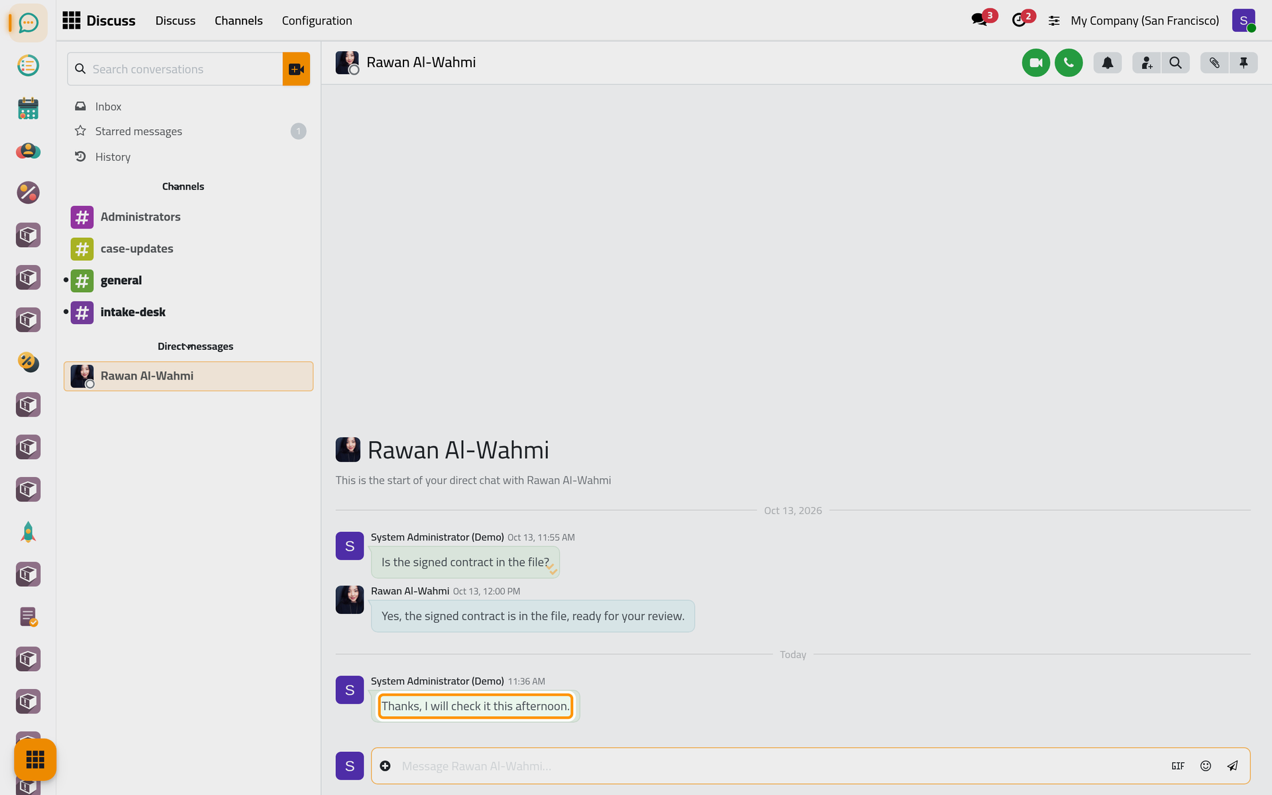Open the Discuss app in left sidebar
Viewport: 1272px width, 795px height.
[x=28, y=23]
